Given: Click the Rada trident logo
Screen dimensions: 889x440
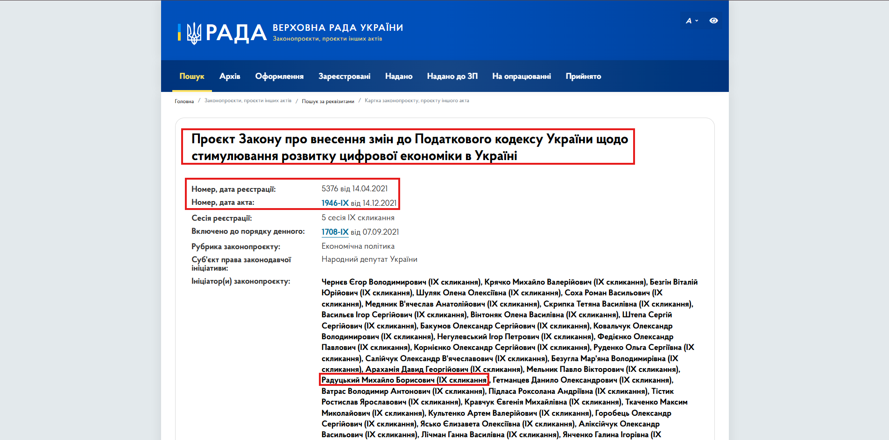Looking at the screenshot, I should [194, 33].
